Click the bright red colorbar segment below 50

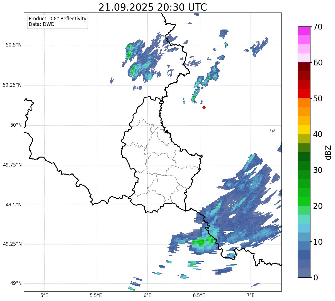tap(304, 94)
